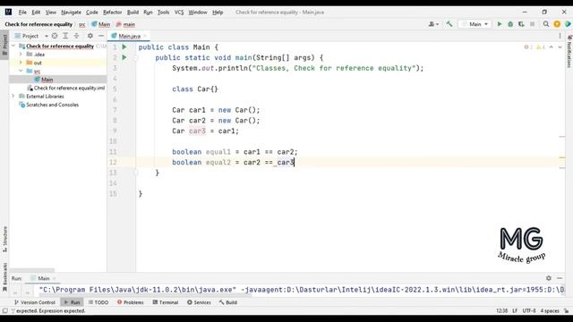Click the Main class breadcrumb

[101, 24]
